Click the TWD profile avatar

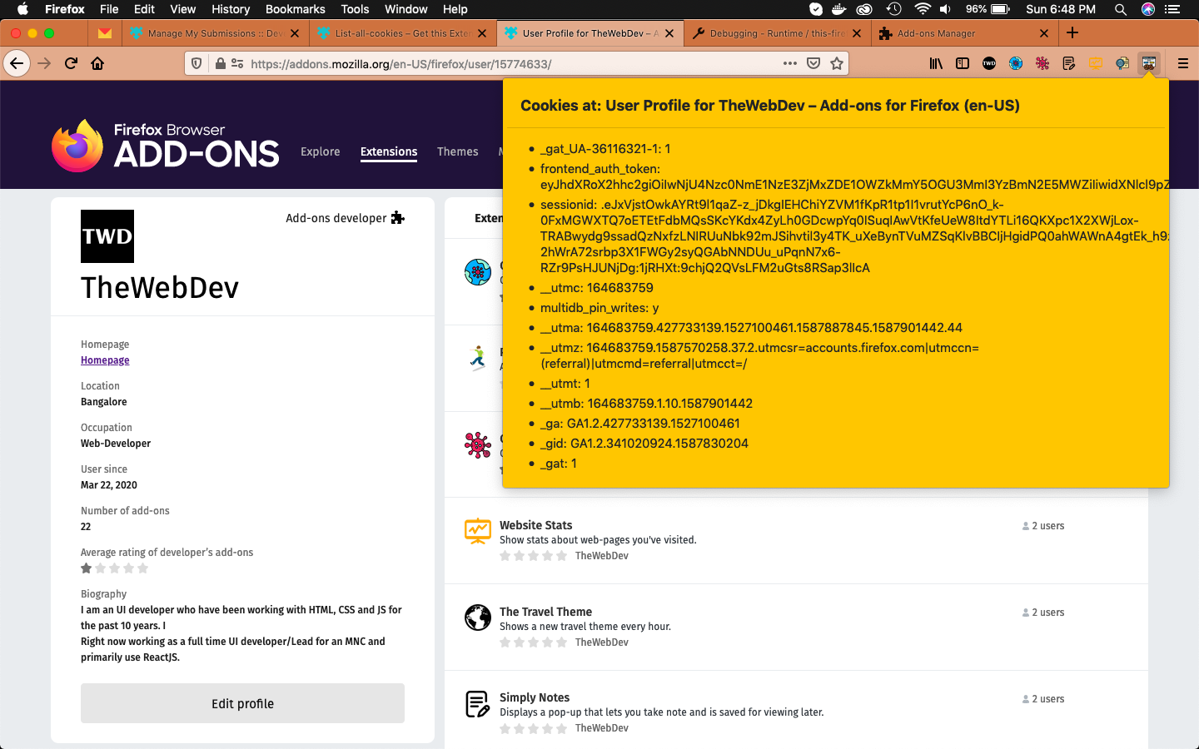(107, 236)
